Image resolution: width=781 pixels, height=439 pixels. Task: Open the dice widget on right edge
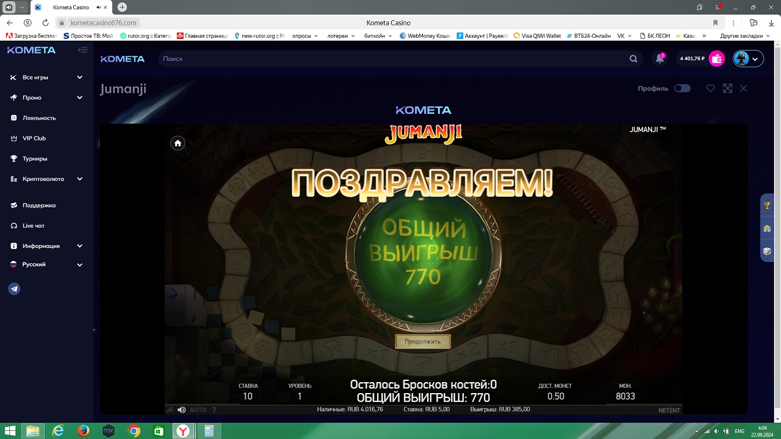pos(767,251)
